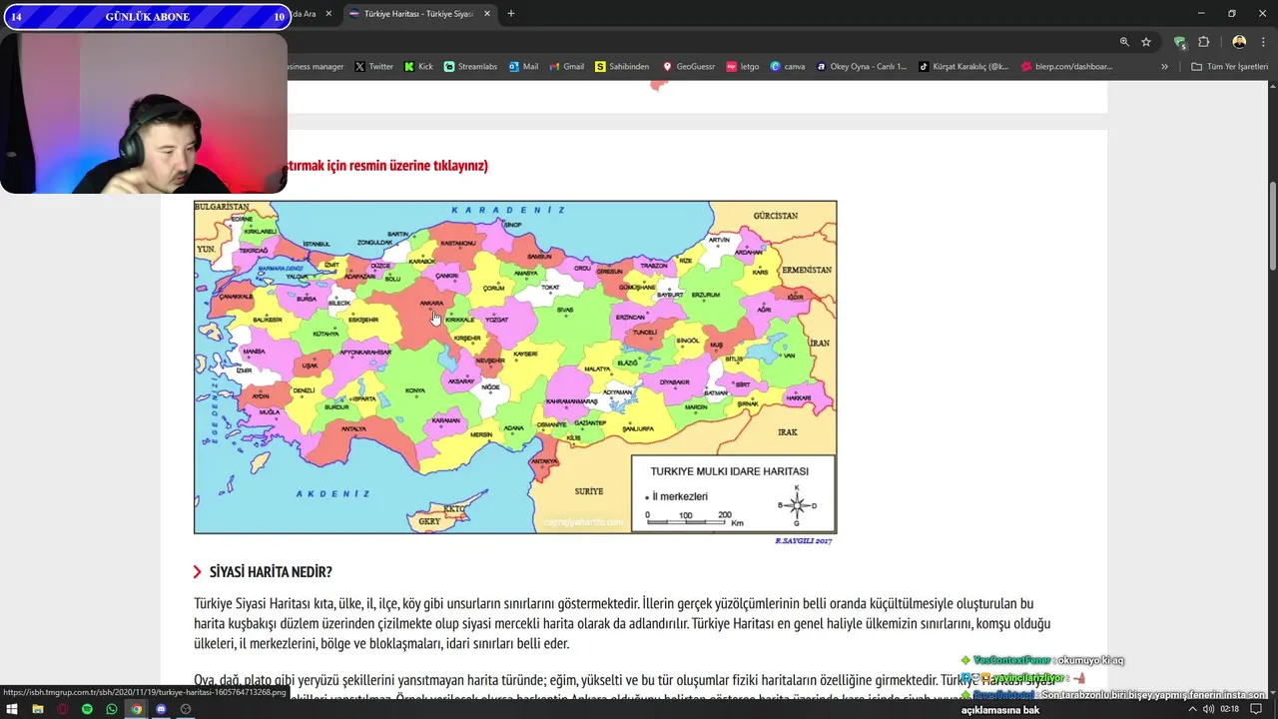The height and width of the screenshot is (719, 1278).
Task: Open the 02:18 taskbar clock
Action: click(1229, 709)
